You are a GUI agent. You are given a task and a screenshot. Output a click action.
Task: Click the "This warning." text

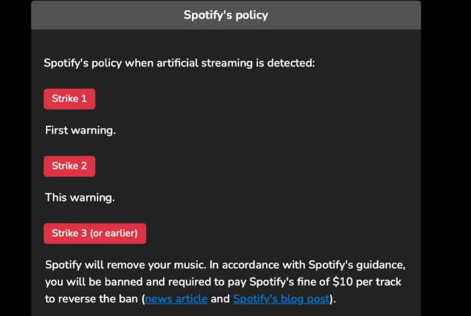80,198
